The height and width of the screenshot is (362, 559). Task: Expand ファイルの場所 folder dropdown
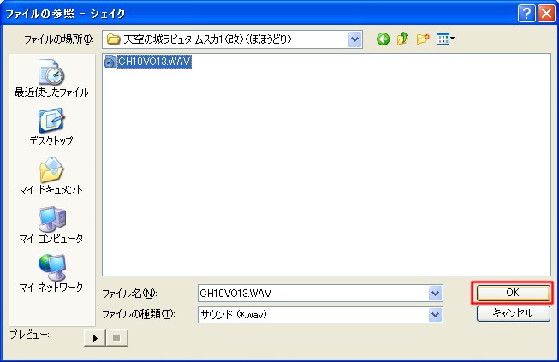(354, 39)
